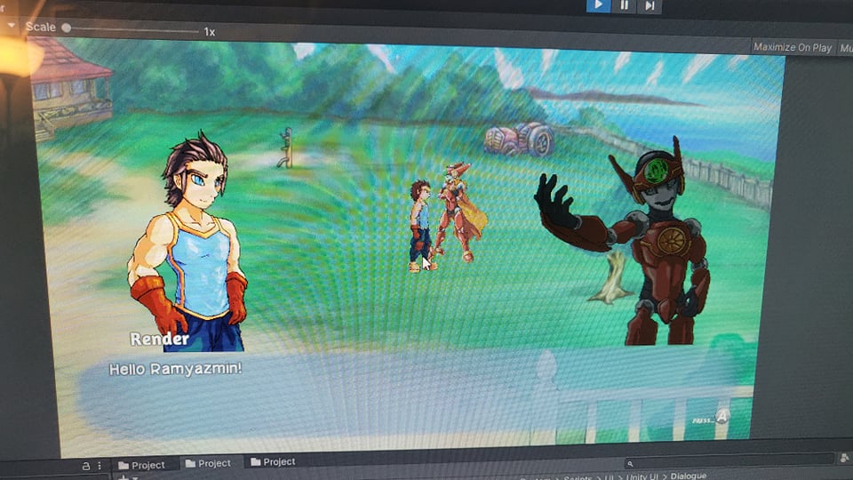The image size is (853, 480).
Task: Click the filter icon right of search
Action: [845, 459]
